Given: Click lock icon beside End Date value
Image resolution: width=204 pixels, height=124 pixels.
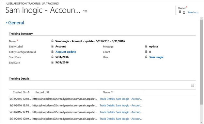Looking at the screenshot, I should (52, 62).
